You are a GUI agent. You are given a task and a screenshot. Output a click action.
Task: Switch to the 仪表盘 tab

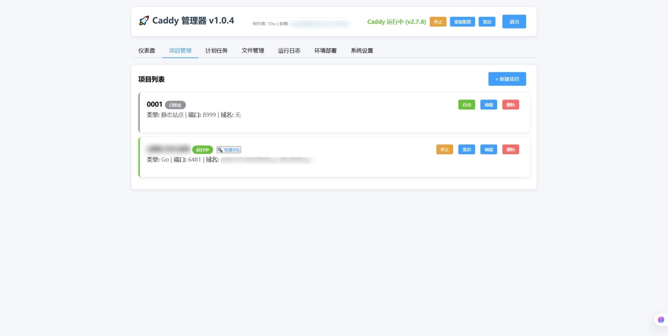146,51
